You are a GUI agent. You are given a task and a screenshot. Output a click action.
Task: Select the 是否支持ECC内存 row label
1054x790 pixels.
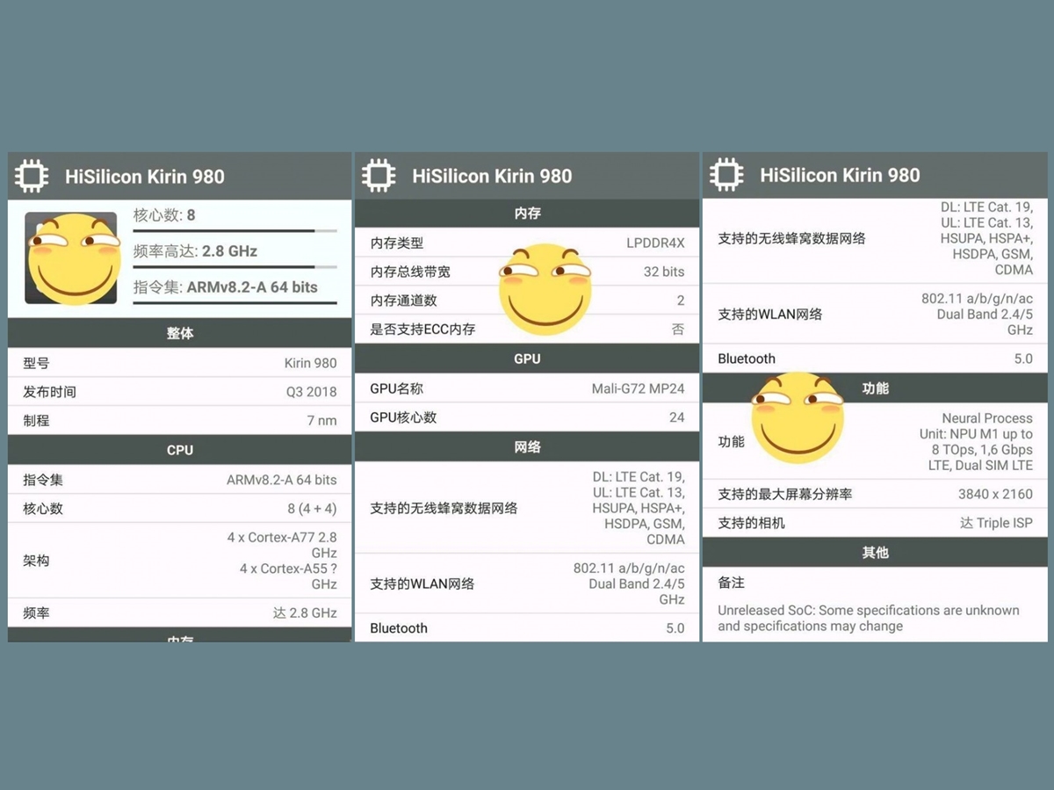[423, 330]
